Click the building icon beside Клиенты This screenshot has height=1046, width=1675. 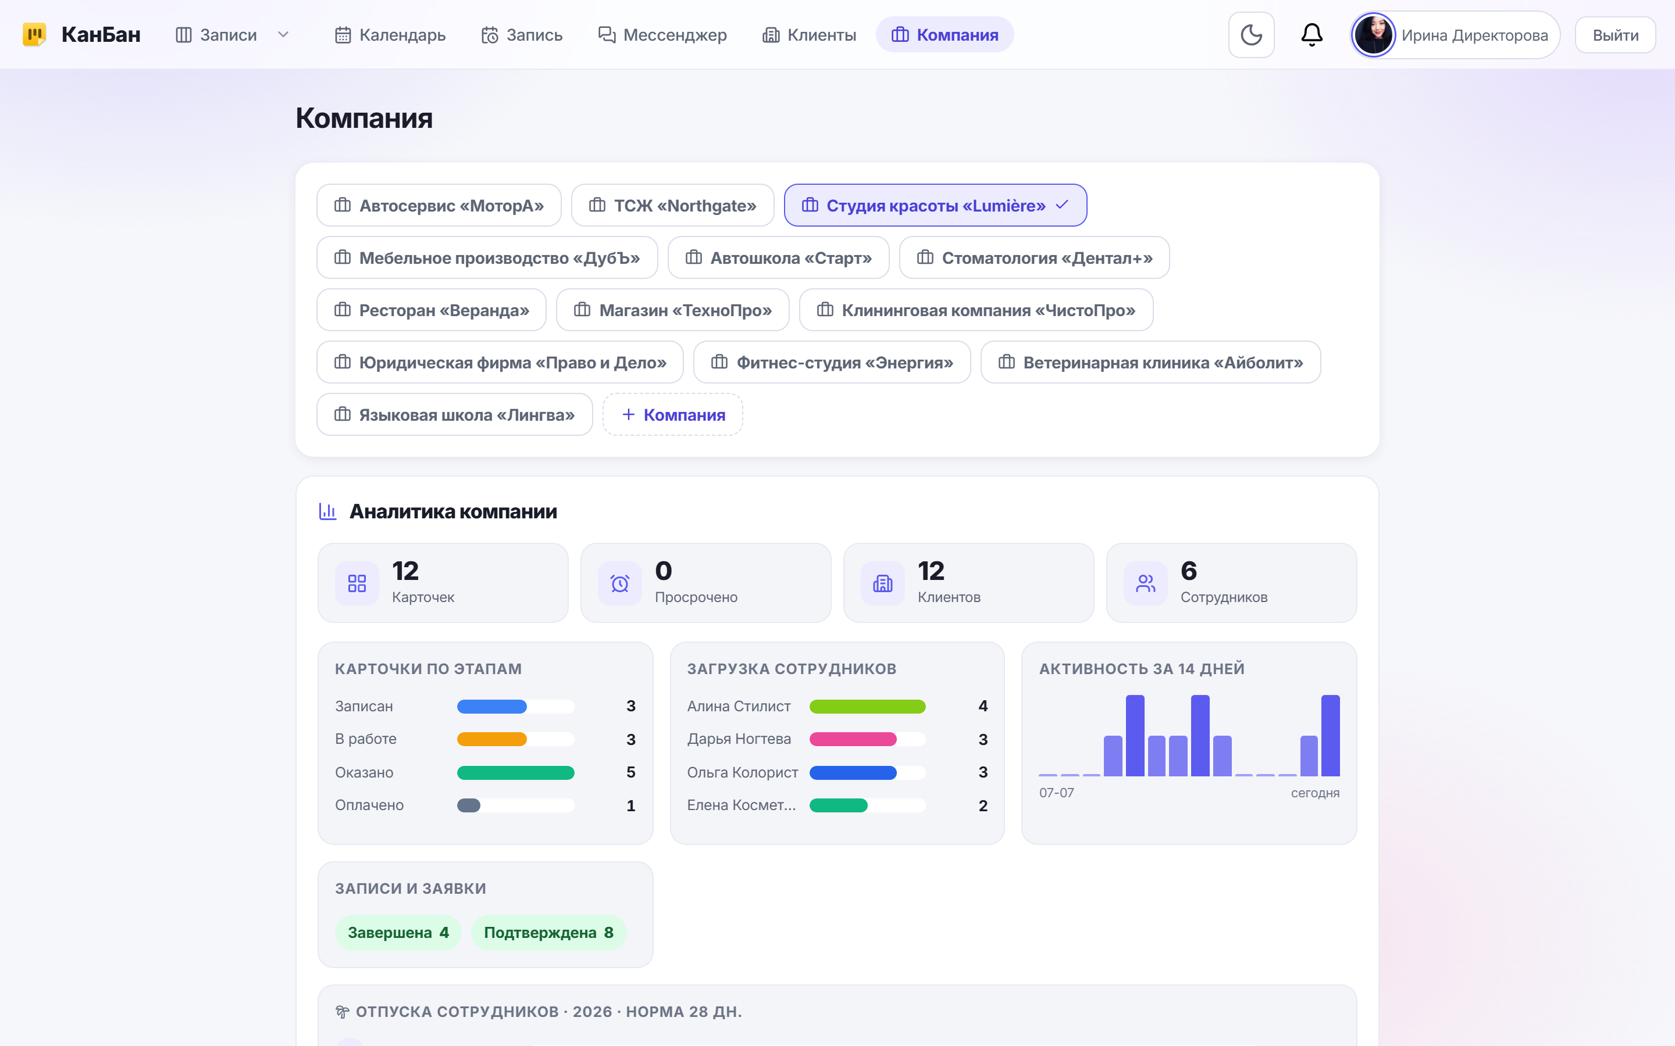(771, 35)
